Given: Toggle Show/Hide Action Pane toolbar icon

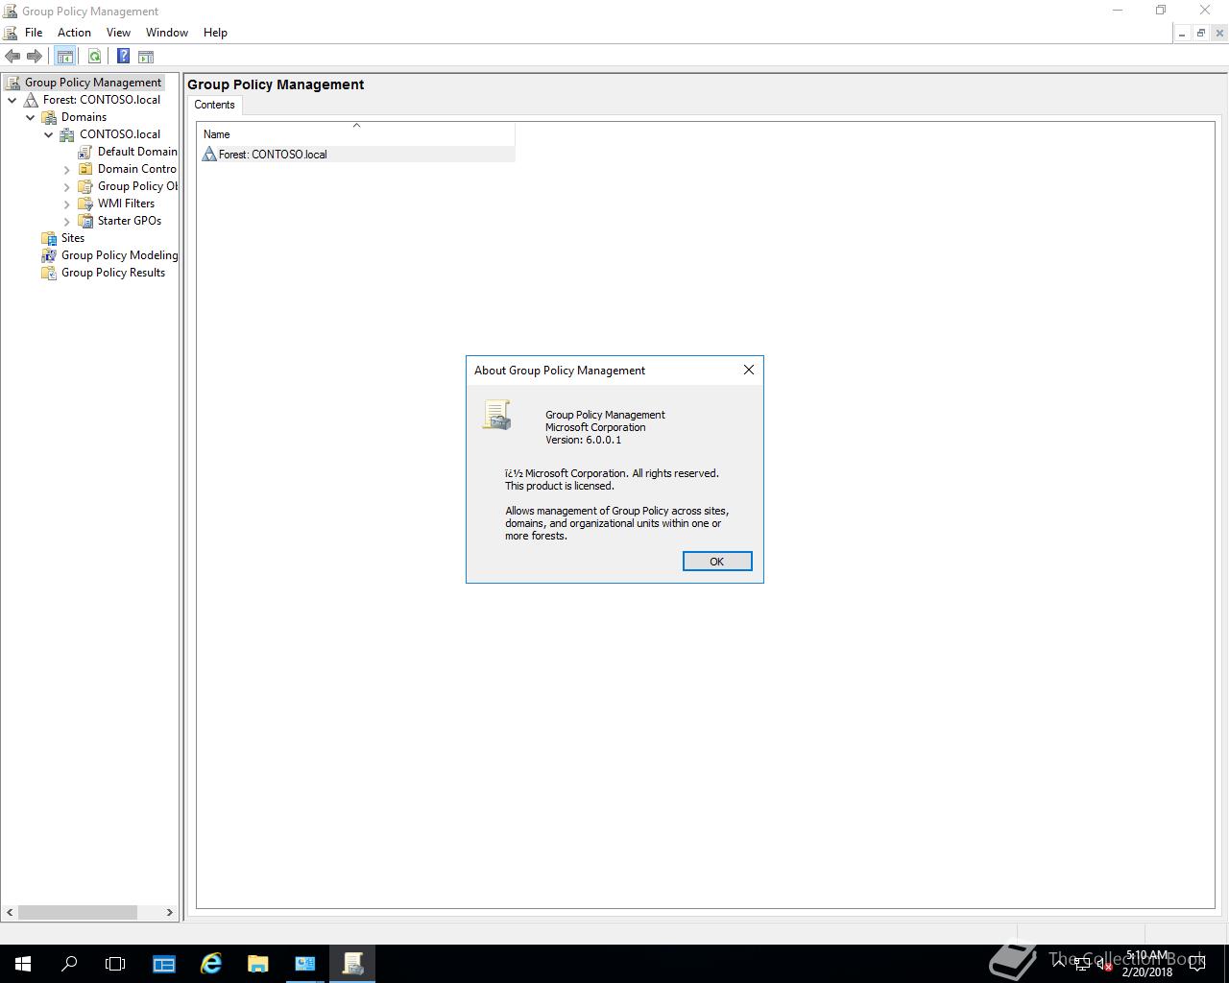Looking at the screenshot, I should (146, 57).
